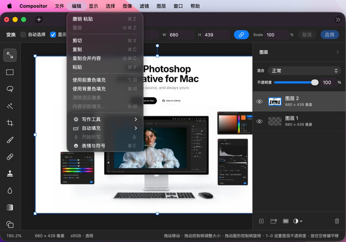Image resolution: width=346 pixels, height=242 pixels.
Task: Open the Compositor app menu
Action: 33,6
